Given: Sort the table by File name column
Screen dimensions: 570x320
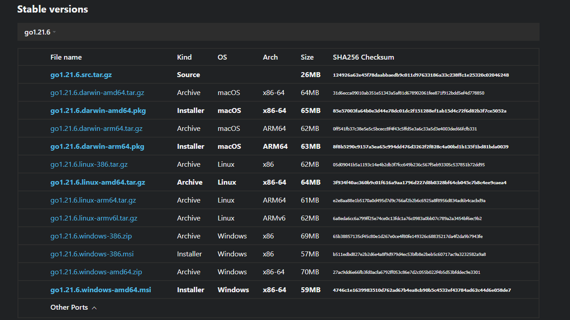Looking at the screenshot, I should (66, 57).
